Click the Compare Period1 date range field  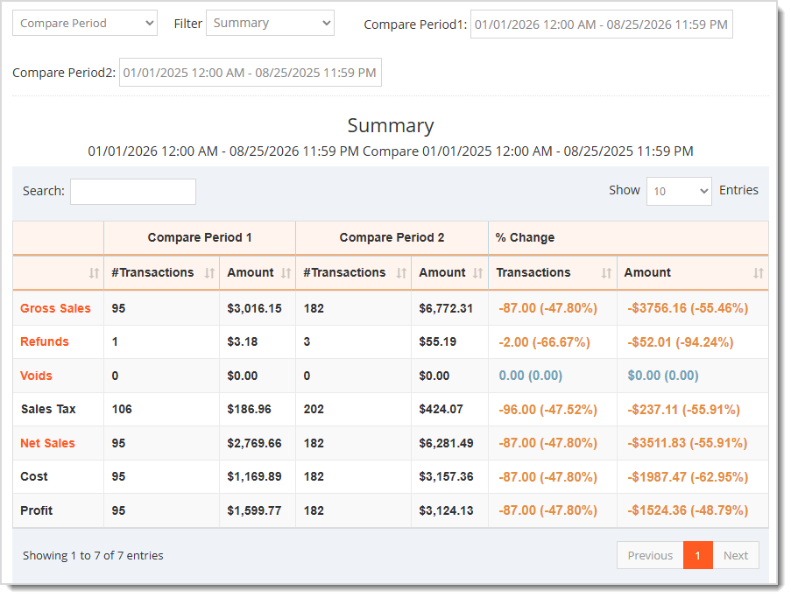tap(601, 25)
